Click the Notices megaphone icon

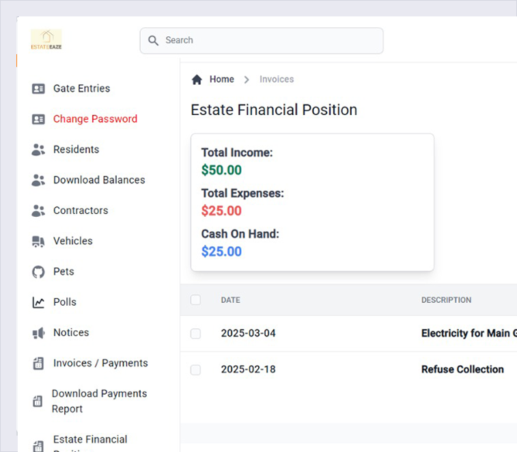[38, 333]
